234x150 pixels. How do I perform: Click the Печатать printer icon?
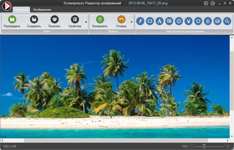tap(55, 19)
